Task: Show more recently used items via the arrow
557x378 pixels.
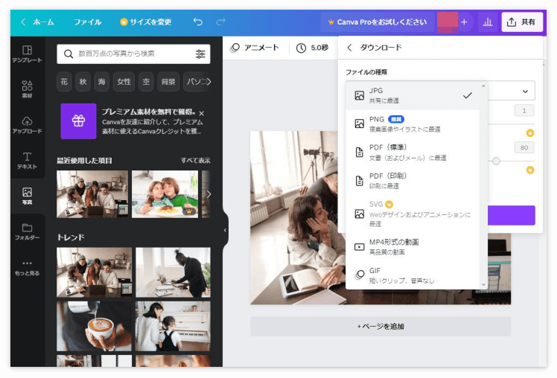Action: coord(209,193)
